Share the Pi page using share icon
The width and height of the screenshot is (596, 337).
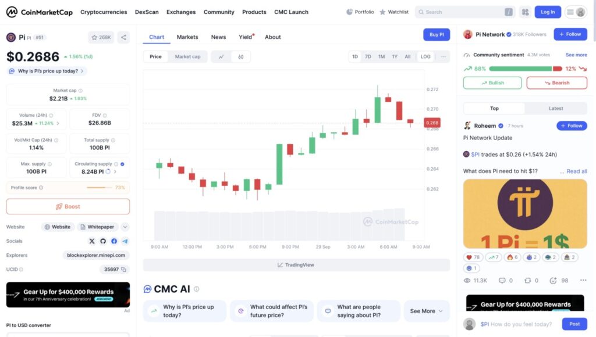tap(123, 37)
